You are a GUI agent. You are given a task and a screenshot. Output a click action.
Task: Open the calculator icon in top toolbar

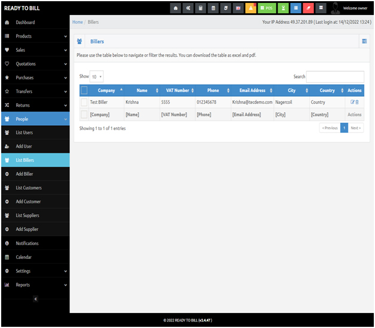(200, 8)
